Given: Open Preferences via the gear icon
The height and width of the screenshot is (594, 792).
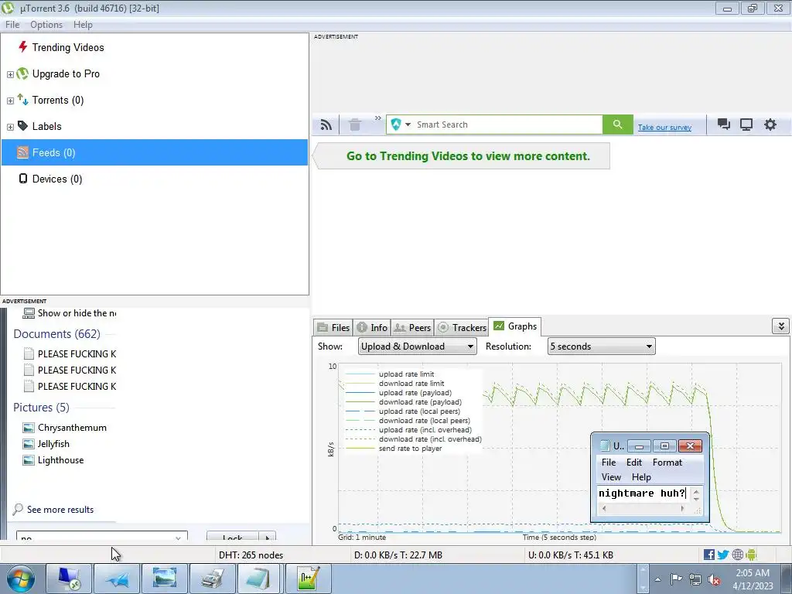Looking at the screenshot, I should coord(770,125).
